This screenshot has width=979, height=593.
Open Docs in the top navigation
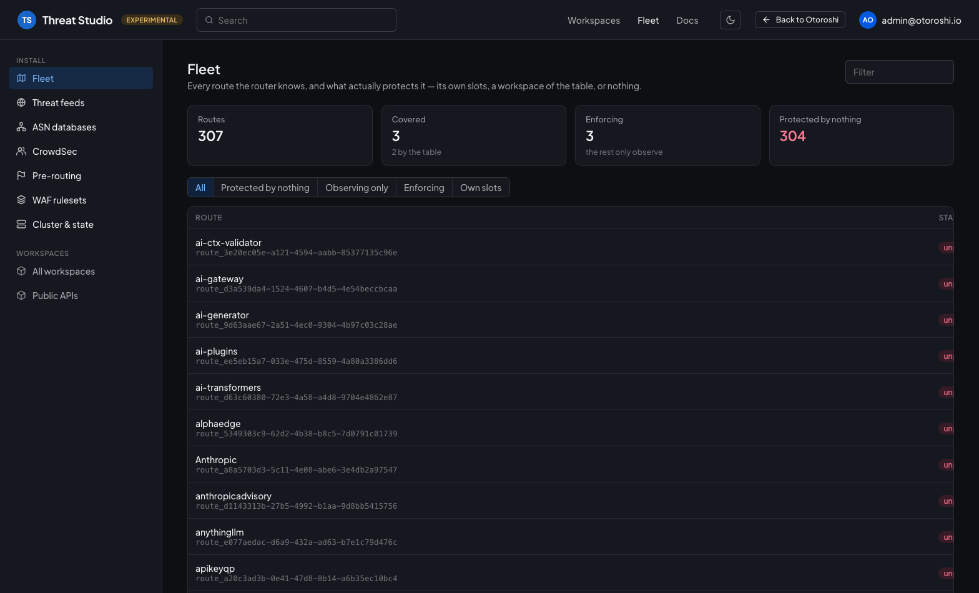(x=687, y=20)
